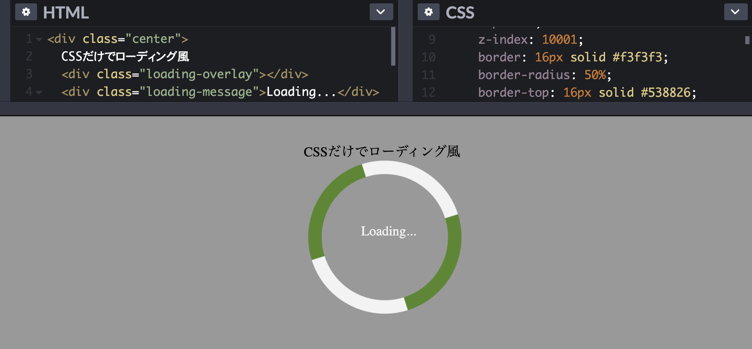Click the HTML editor vertical scrollbar
The width and height of the screenshot is (752, 349).
click(x=393, y=46)
